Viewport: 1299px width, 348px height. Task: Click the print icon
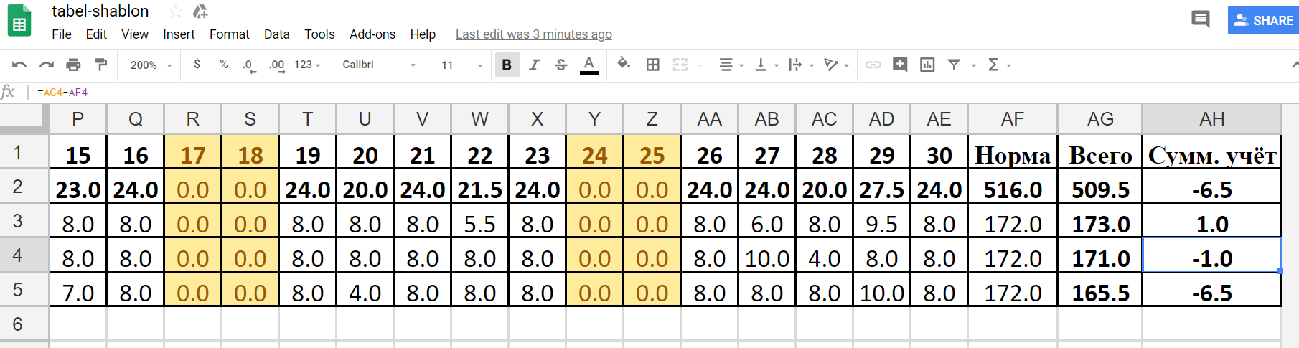[x=73, y=65]
